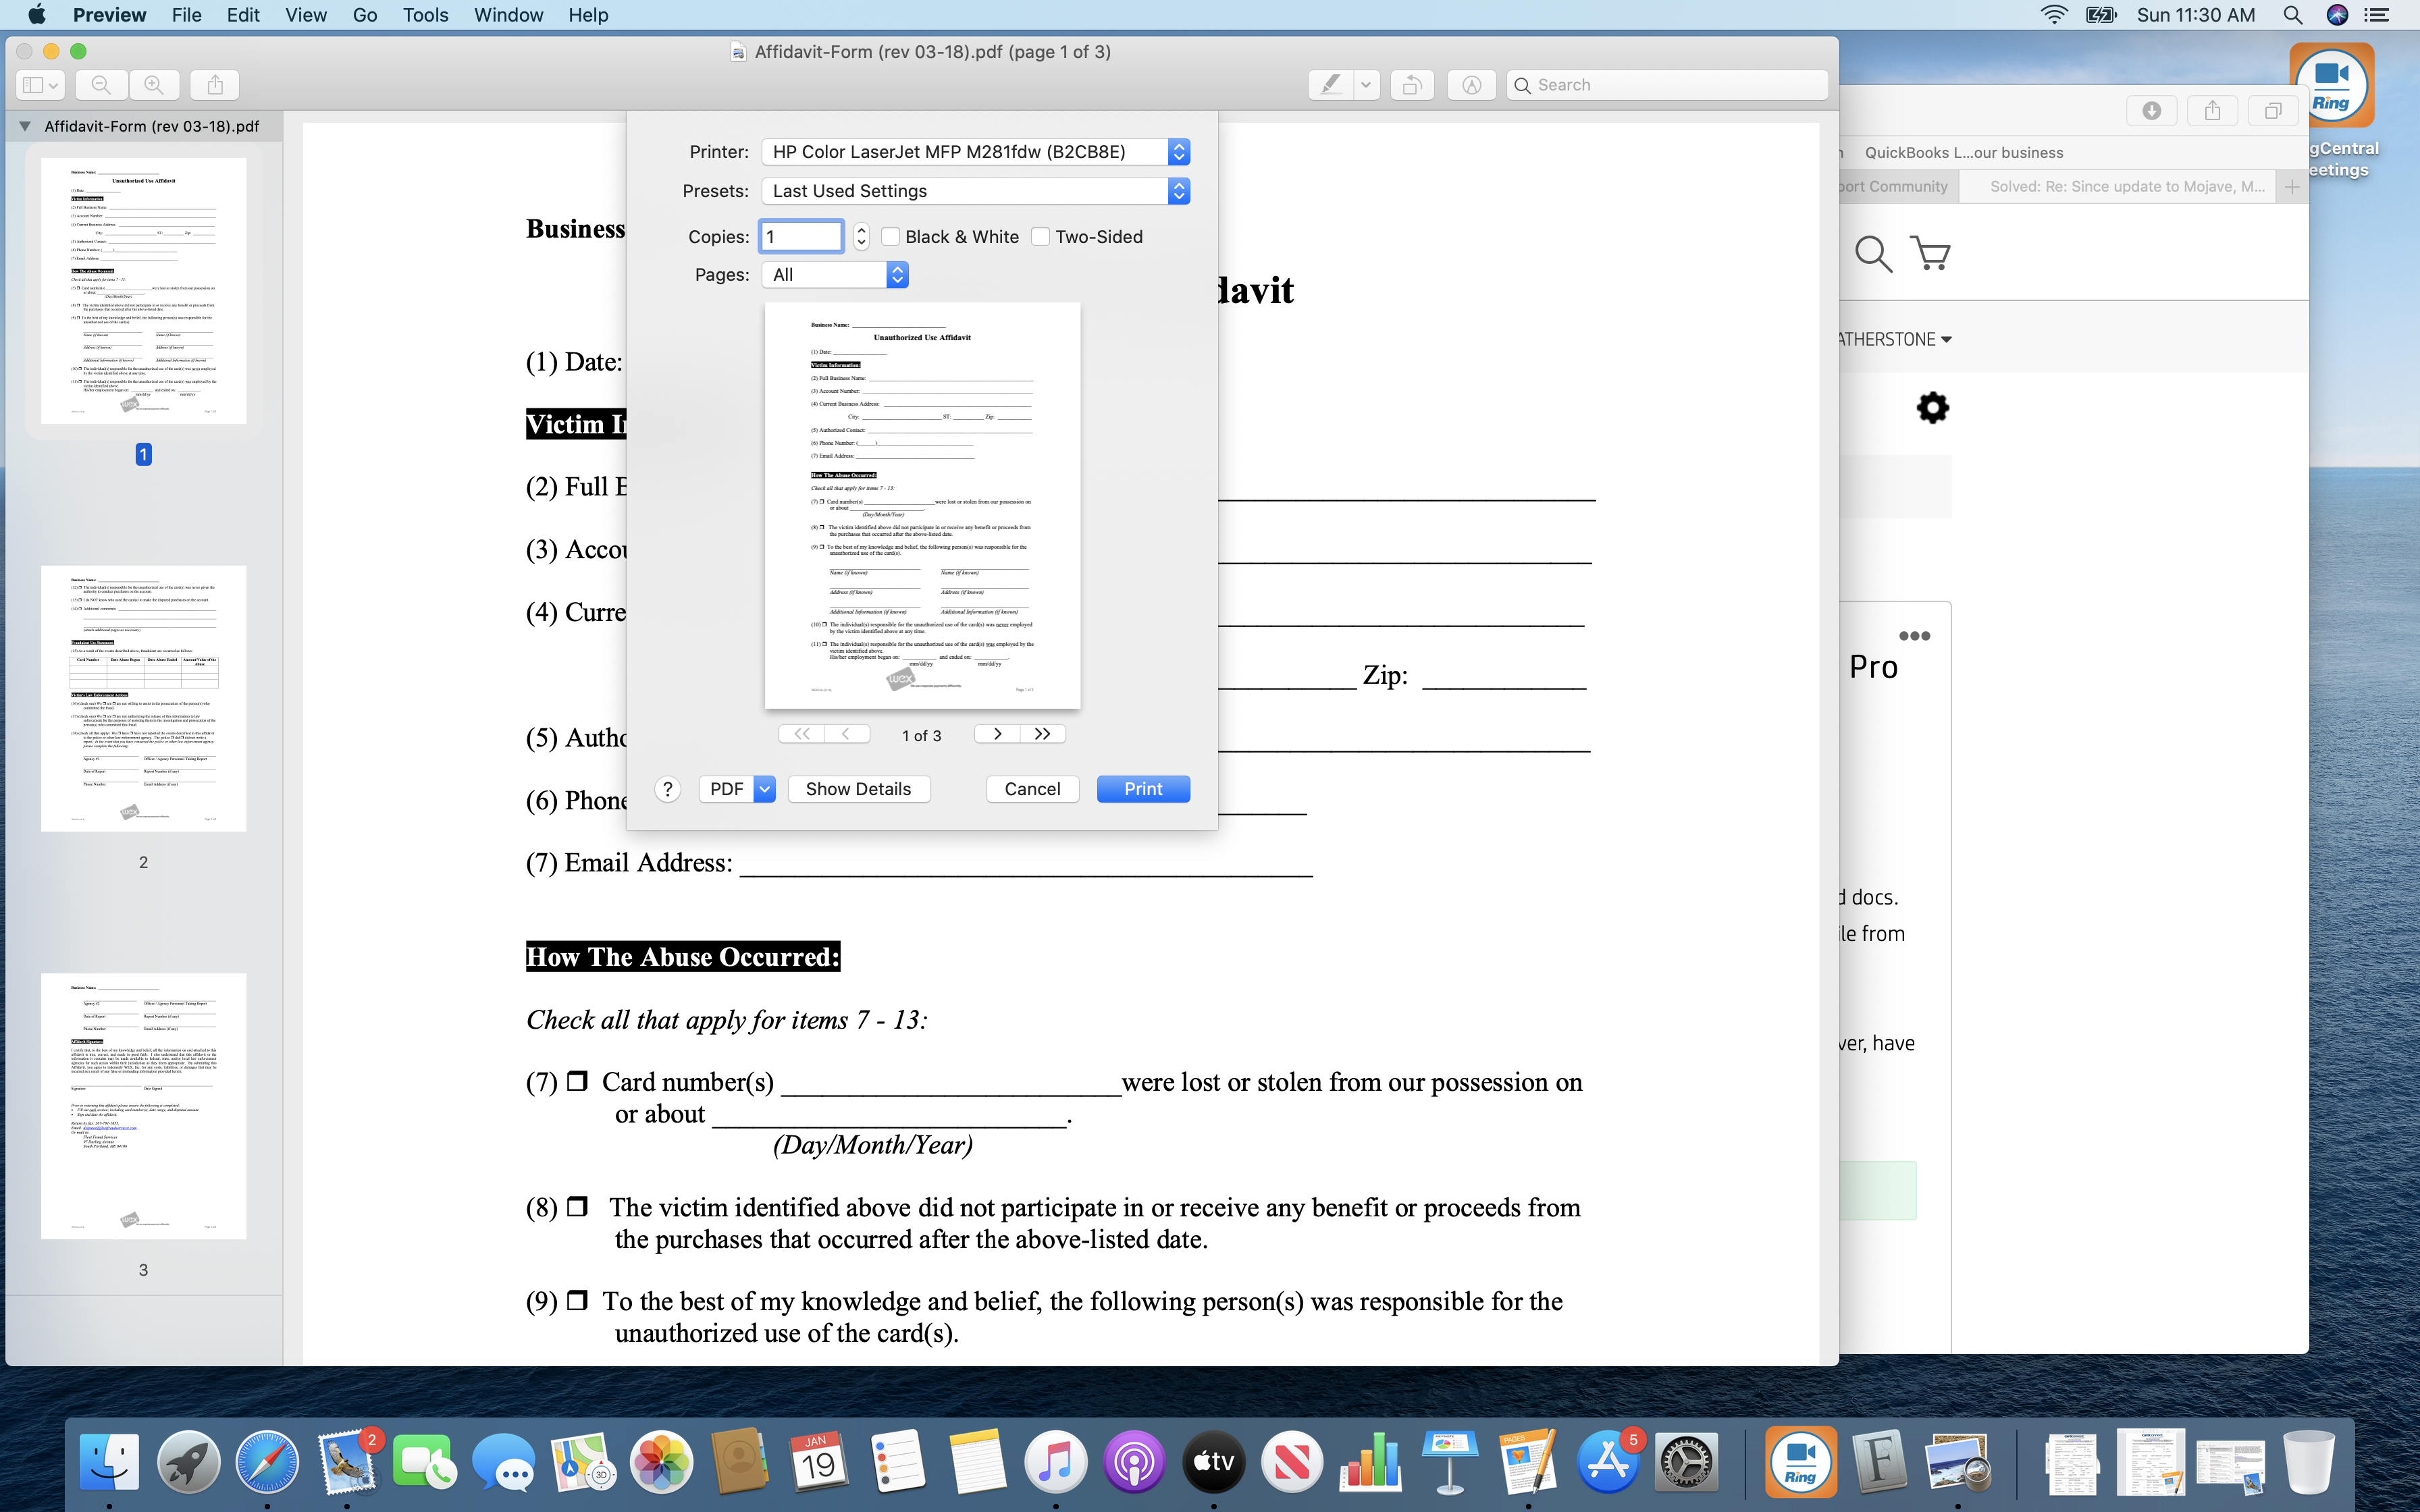The image size is (2420, 1512).
Task: Open the App Store Dock icon
Action: click(1608, 1462)
